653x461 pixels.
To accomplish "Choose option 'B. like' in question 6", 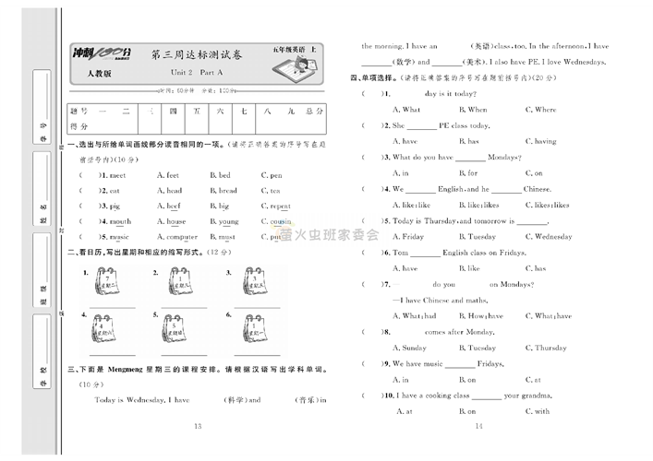I will point(469,268).
